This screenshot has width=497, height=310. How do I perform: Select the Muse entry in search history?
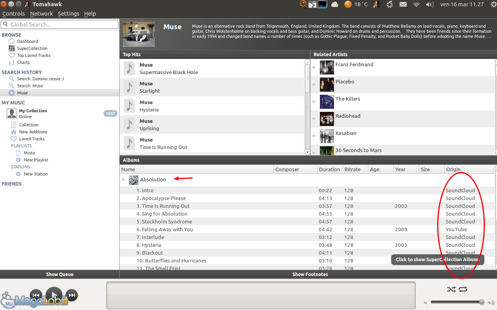59,93
